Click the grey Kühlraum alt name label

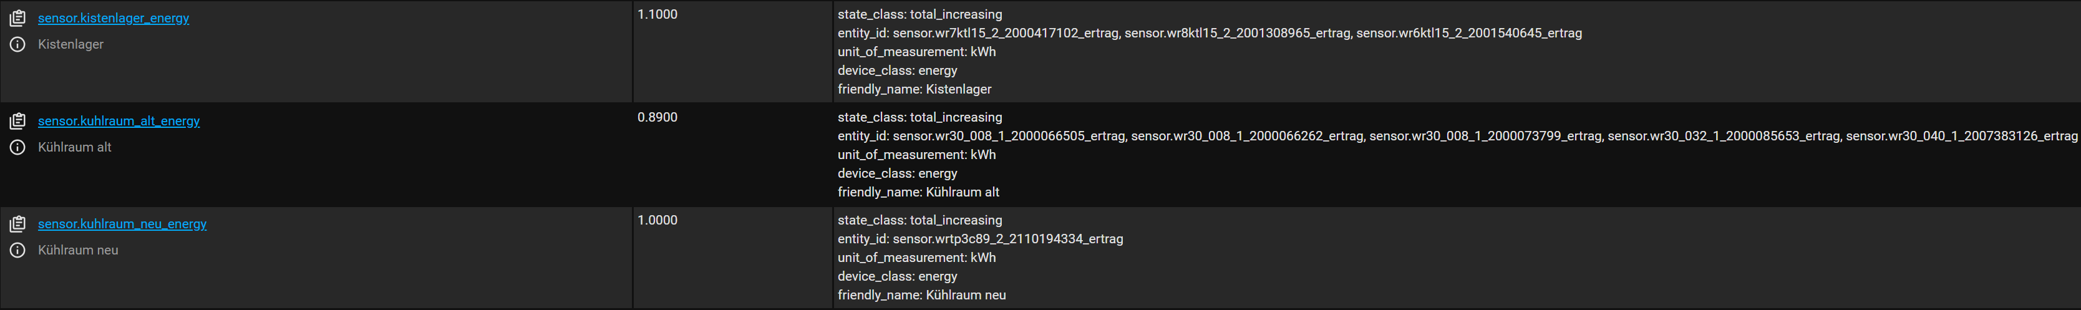click(x=74, y=147)
